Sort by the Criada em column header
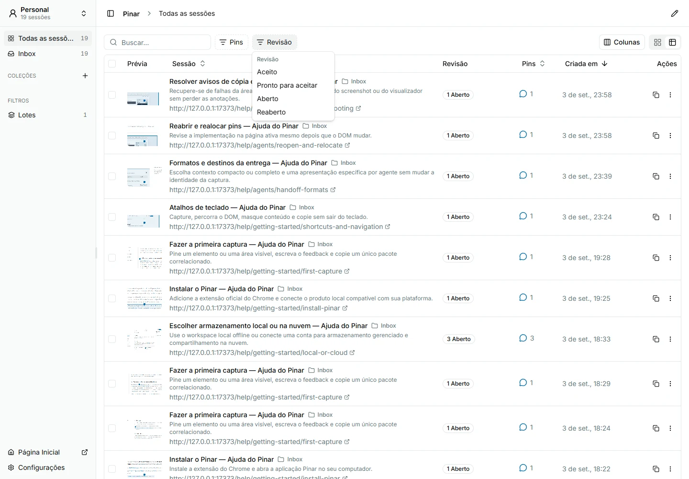689x479 pixels. (x=586, y=64)
